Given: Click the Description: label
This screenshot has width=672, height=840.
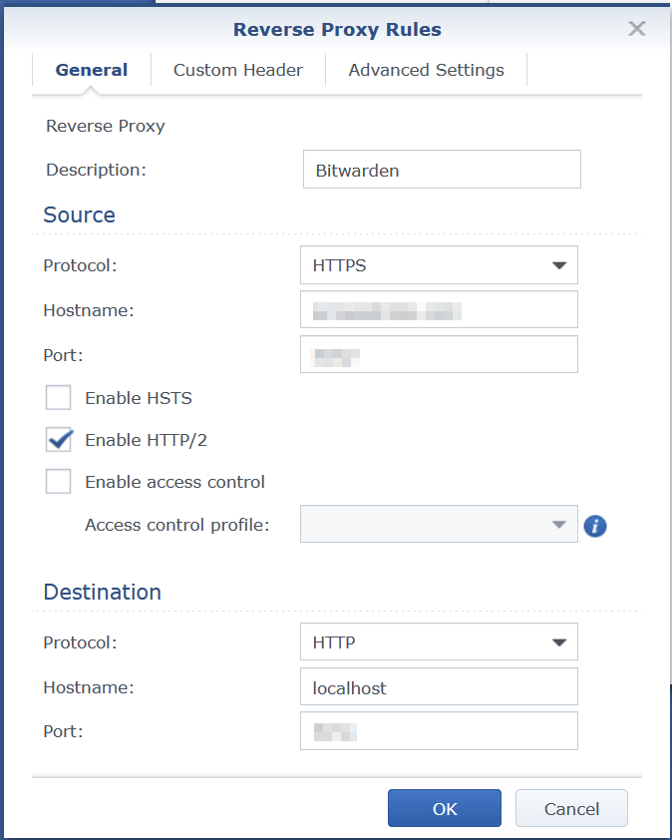Looking at the screenshot, I should 97,170.
